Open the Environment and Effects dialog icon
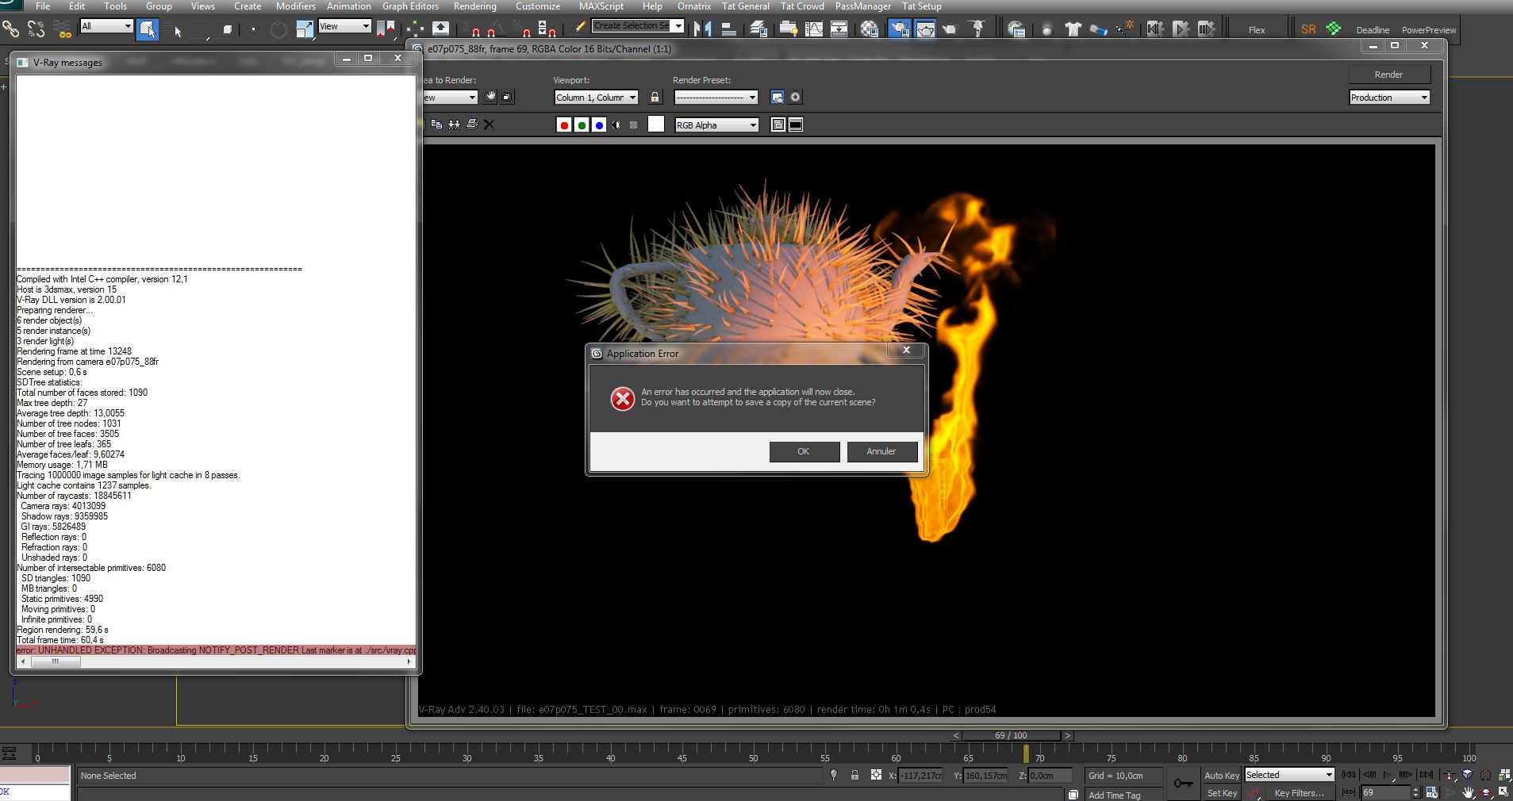 click(795, 97)
